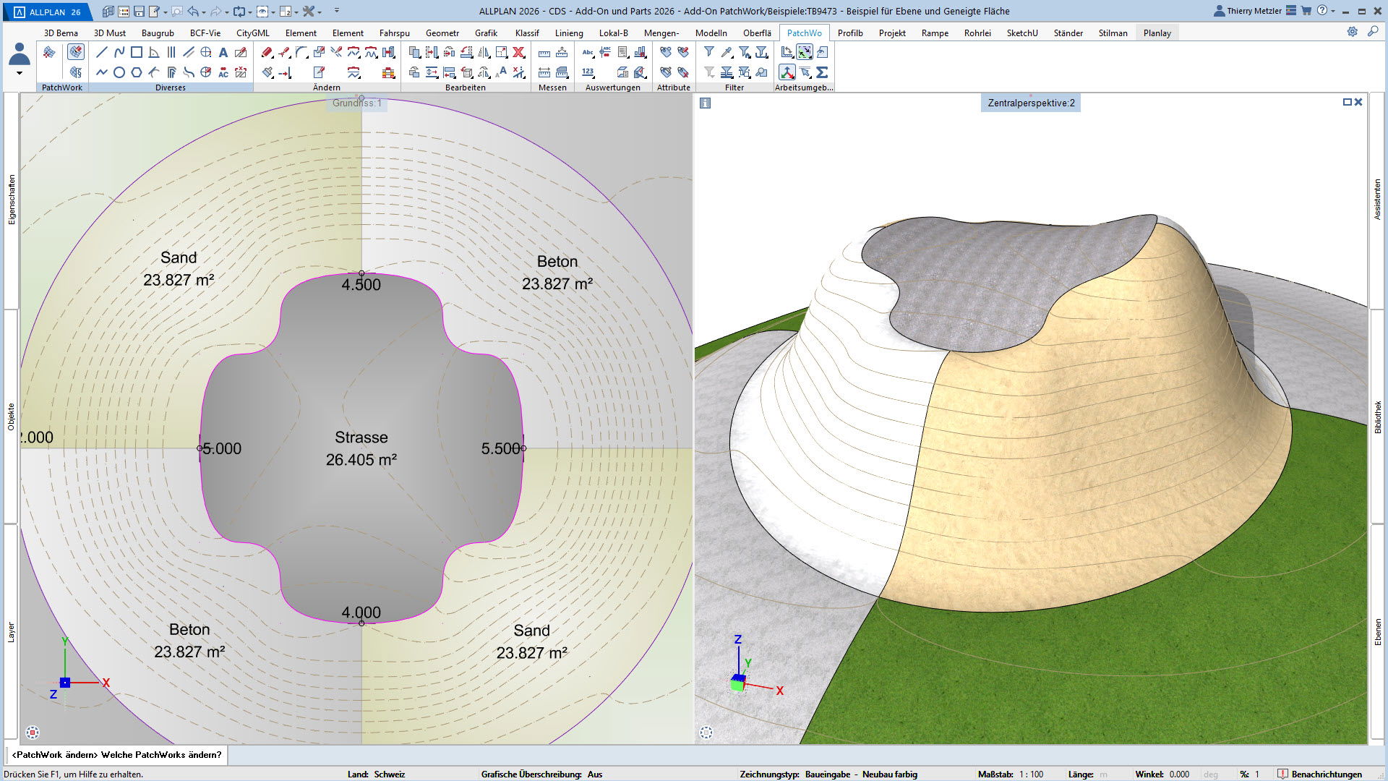This screenshot has width=1388, height=781.
Task: Click the Sigma sum icon
Action: tap(822, 72)
